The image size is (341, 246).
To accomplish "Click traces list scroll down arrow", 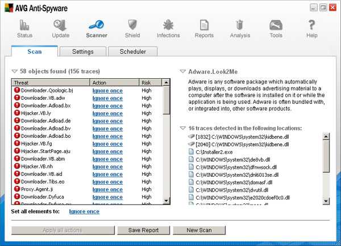I will click(x=326, y=201).
